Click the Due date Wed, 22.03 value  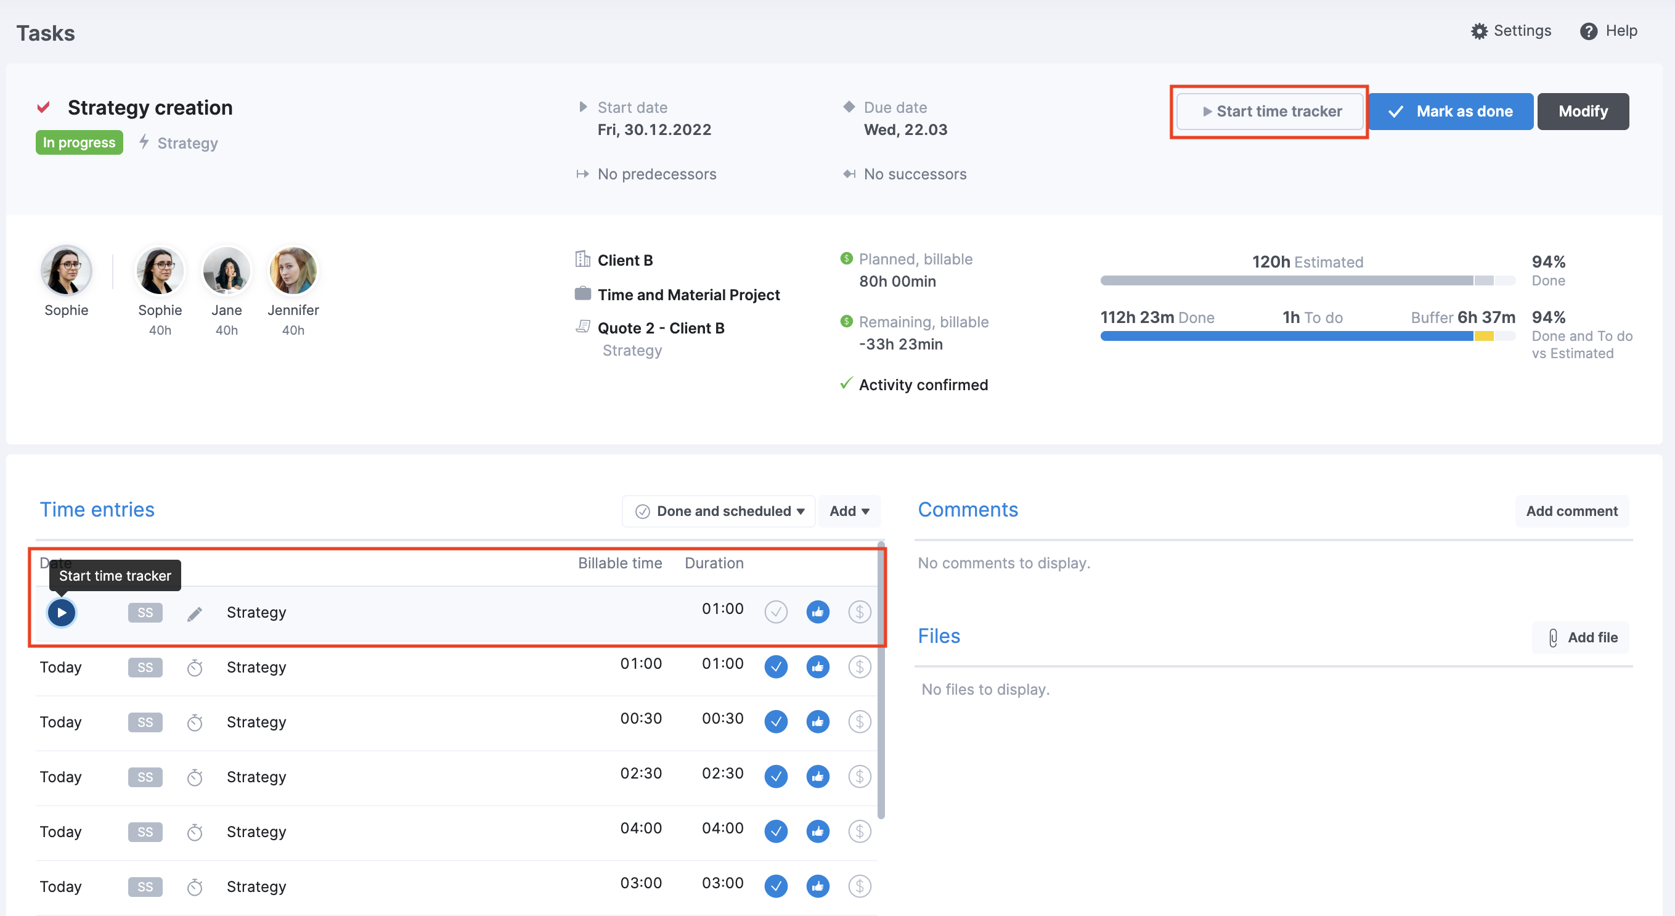[x=905, y=129]
